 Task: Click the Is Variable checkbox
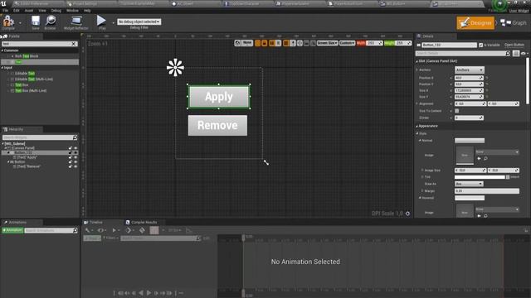pyautogui.click(x=481, y=45)
